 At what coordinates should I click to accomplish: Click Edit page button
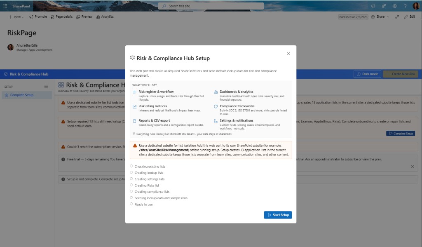pyautogui.click(x=410, y=16)
